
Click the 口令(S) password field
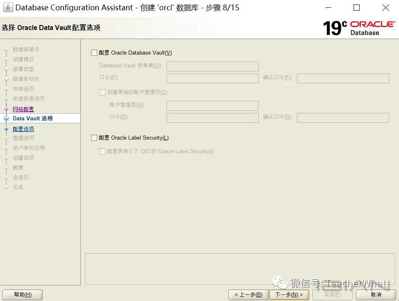(x=212, y=118)
